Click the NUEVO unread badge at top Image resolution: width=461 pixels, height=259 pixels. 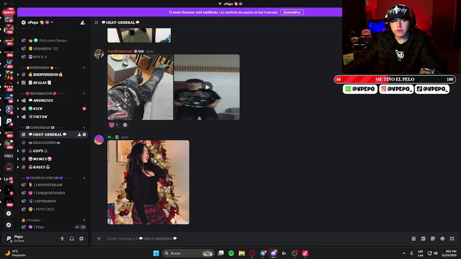(x=8, y=12)
